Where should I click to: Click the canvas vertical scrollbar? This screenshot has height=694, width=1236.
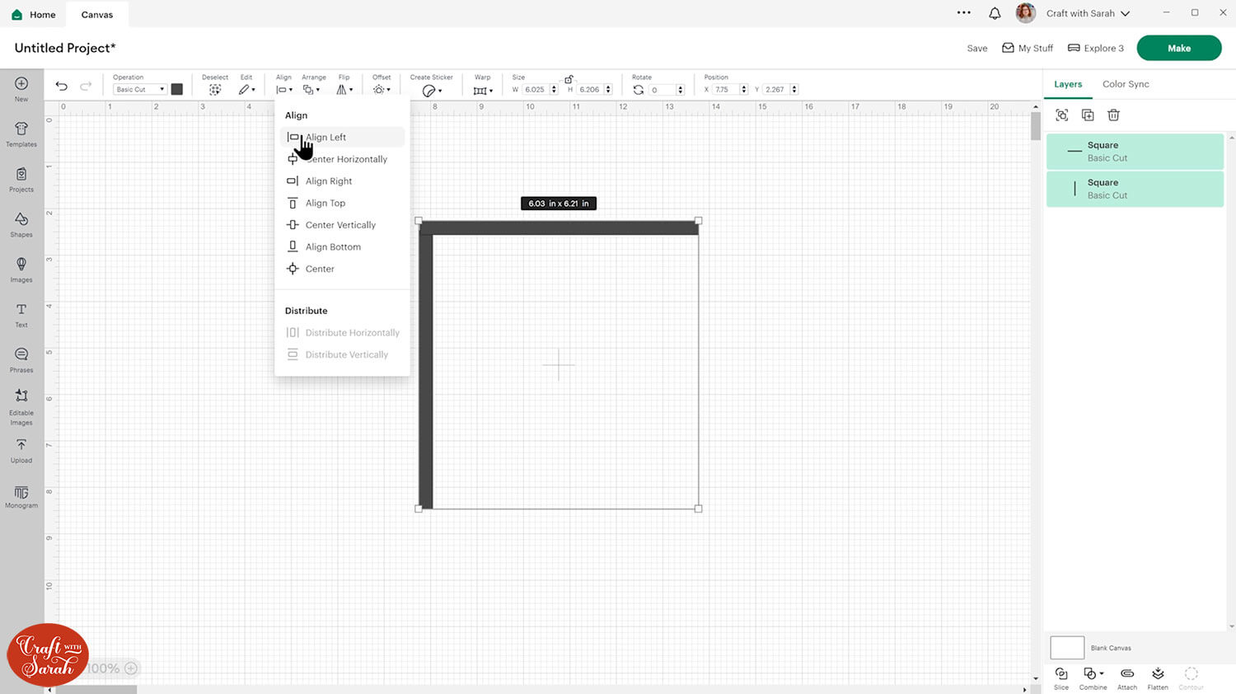click(x=1036, y=126)
